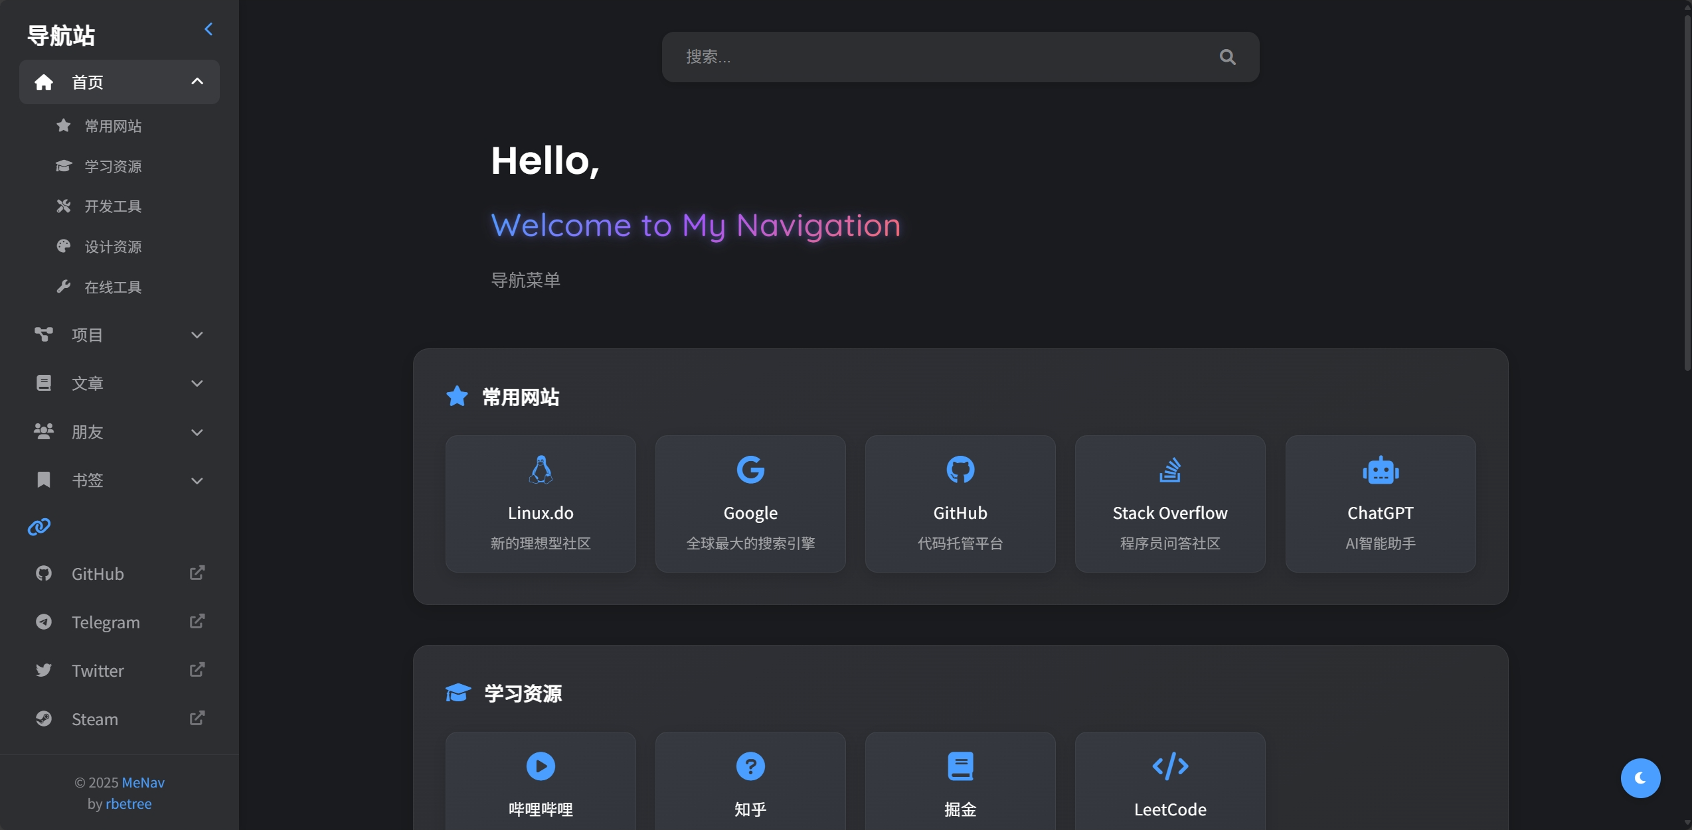Open the ChatGPT robot card
Screen dimensions: 1692x830
(x=1380, y=503)
